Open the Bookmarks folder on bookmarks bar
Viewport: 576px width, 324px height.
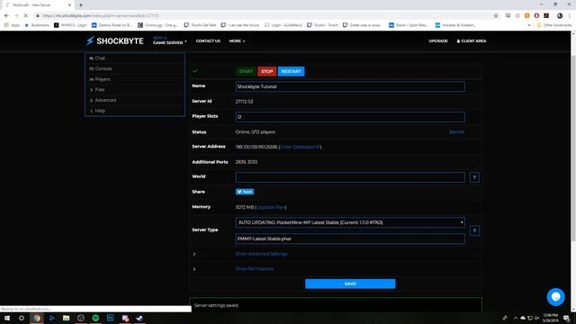[37, 25]
